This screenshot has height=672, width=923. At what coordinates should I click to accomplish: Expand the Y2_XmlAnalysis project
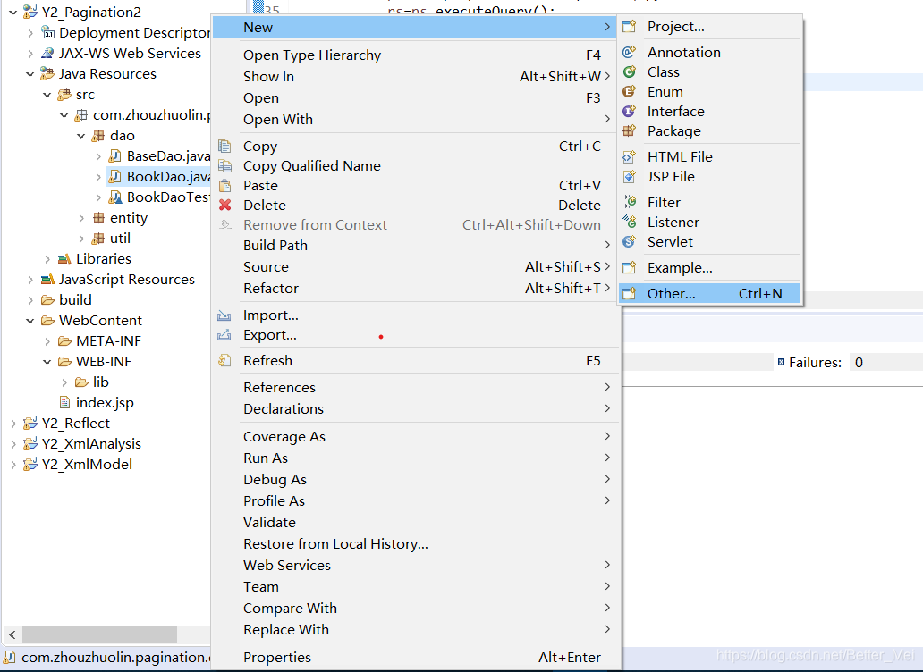pyautogui.click(x=13, y=444)
